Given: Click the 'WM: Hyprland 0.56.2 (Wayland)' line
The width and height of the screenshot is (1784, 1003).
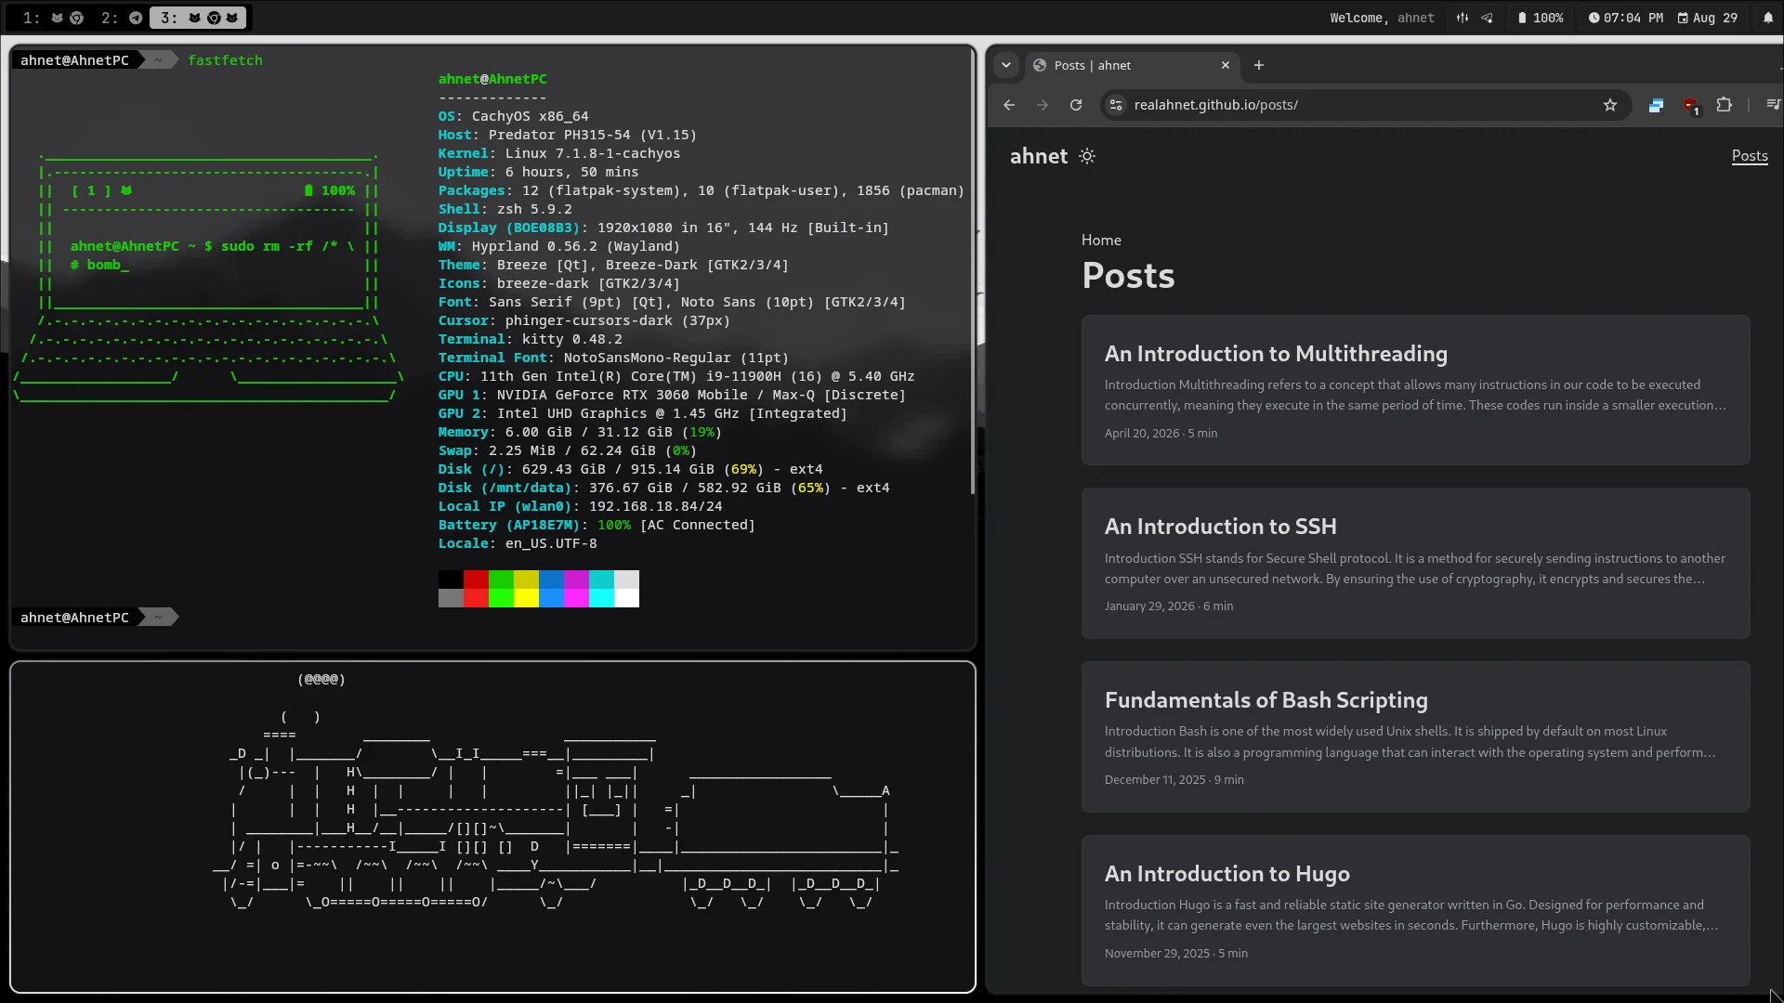Looking at the screenshot, I should pyautogui.click(x=559, y=246).
